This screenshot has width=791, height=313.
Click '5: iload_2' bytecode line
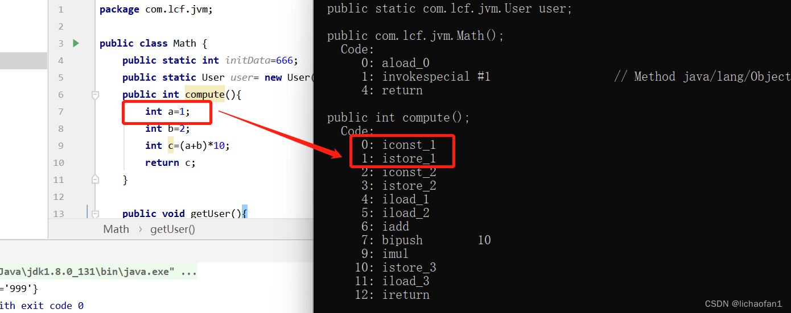(x=395, y=213)
